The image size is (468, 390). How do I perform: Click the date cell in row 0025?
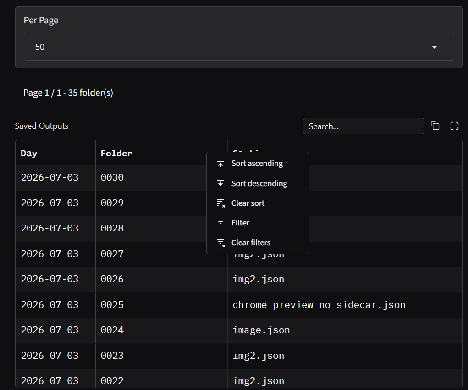[x=55, y=305]
